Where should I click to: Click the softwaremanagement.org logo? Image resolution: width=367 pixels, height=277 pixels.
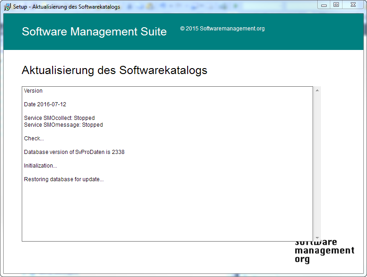324,251
